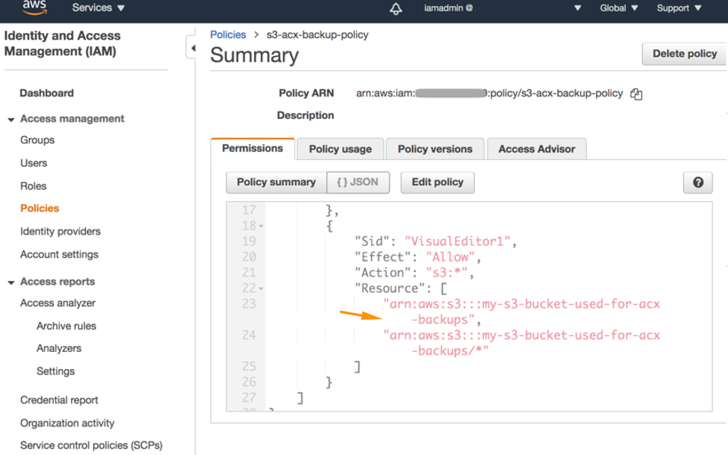Screen dimensions: 728x455
Task: Open the iamadmin account dropdown
Action: click(x=503, y=8)
